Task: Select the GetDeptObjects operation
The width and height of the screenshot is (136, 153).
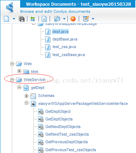Action: [59, 119]
